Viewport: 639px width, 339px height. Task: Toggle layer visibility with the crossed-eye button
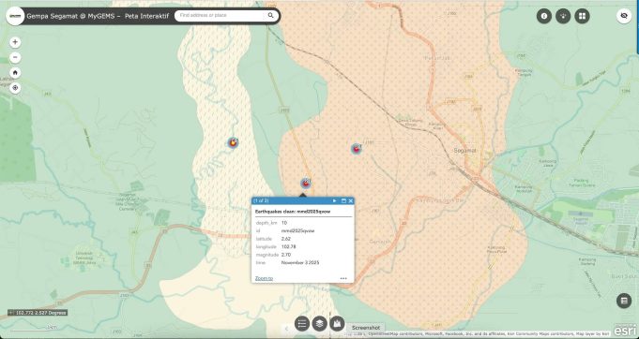(x=623, y=16)
